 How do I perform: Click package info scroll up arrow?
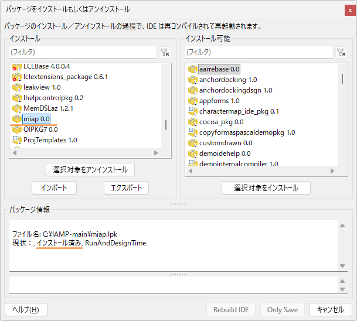tap(342, 226)
